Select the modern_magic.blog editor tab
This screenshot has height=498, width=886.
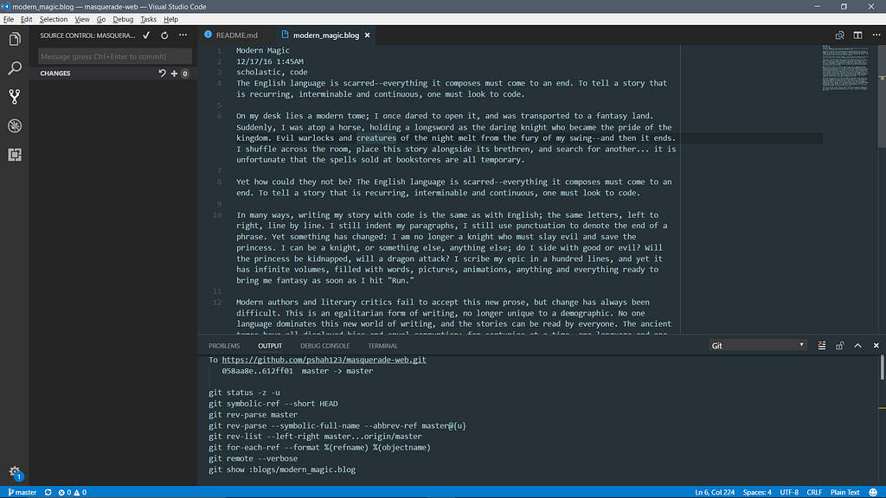[326, 35]
